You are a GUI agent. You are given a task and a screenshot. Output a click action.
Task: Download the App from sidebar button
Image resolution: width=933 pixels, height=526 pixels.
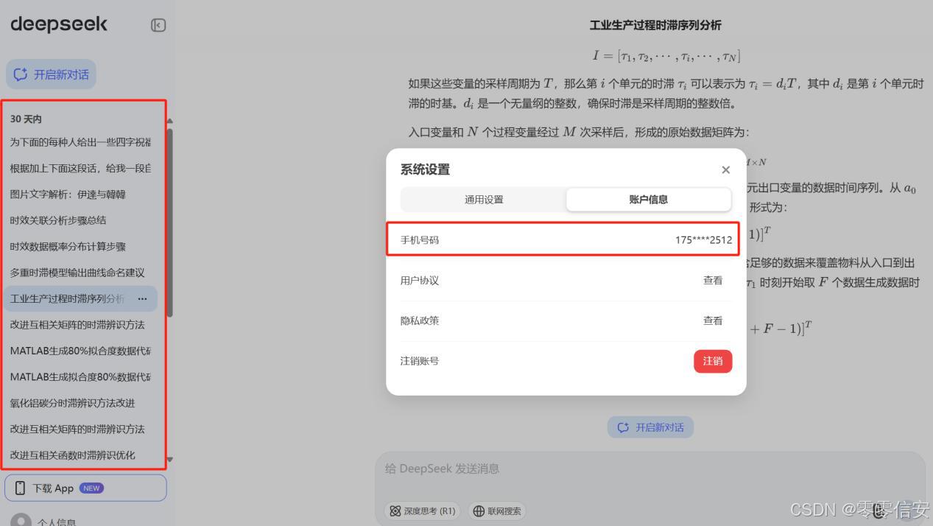(x=85, y=488)
